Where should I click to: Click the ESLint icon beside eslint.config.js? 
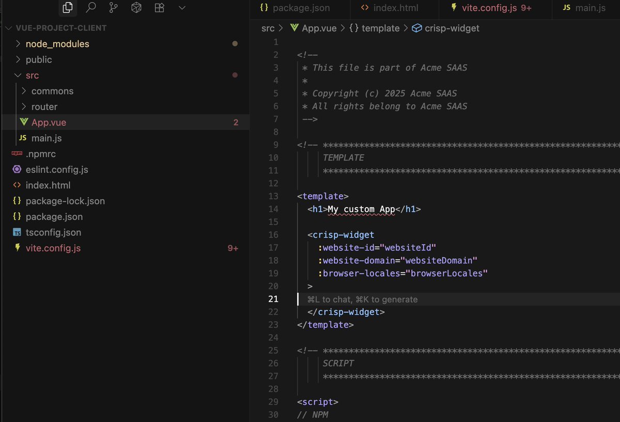coord(17,169)
